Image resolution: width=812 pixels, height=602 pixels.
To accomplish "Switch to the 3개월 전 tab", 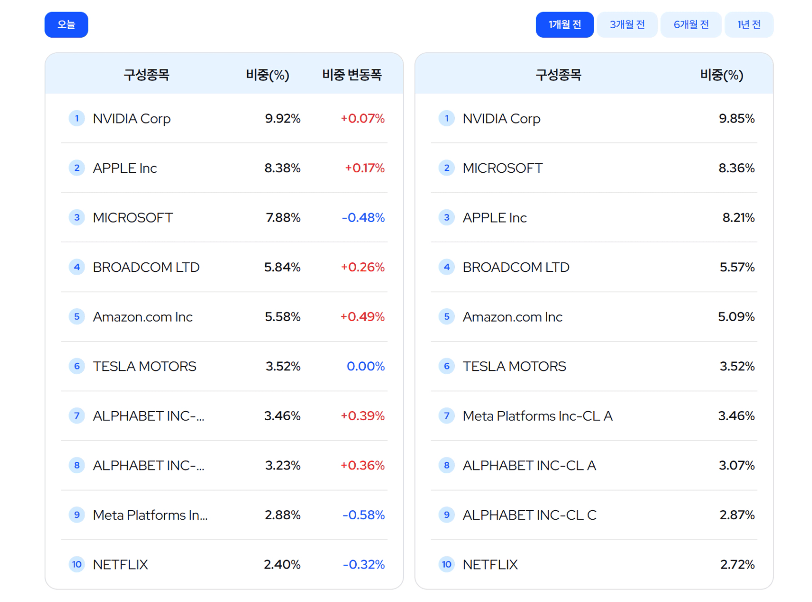I will (627, 25).
